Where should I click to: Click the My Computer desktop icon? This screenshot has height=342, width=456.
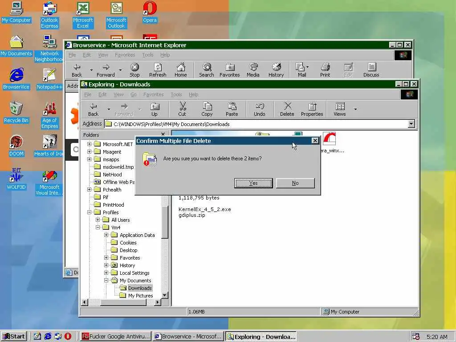(x=16, y=12)
